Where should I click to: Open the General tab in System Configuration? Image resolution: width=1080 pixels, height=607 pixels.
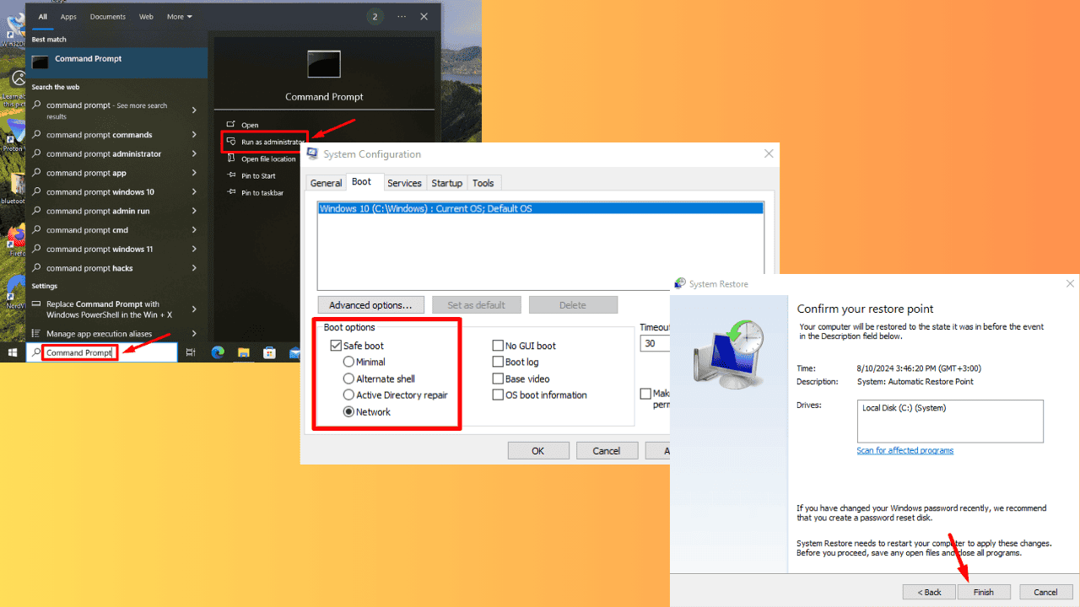(326, 183)
